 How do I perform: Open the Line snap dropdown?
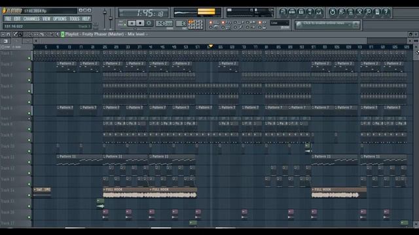pyautogui.click(x=280, y=23)
